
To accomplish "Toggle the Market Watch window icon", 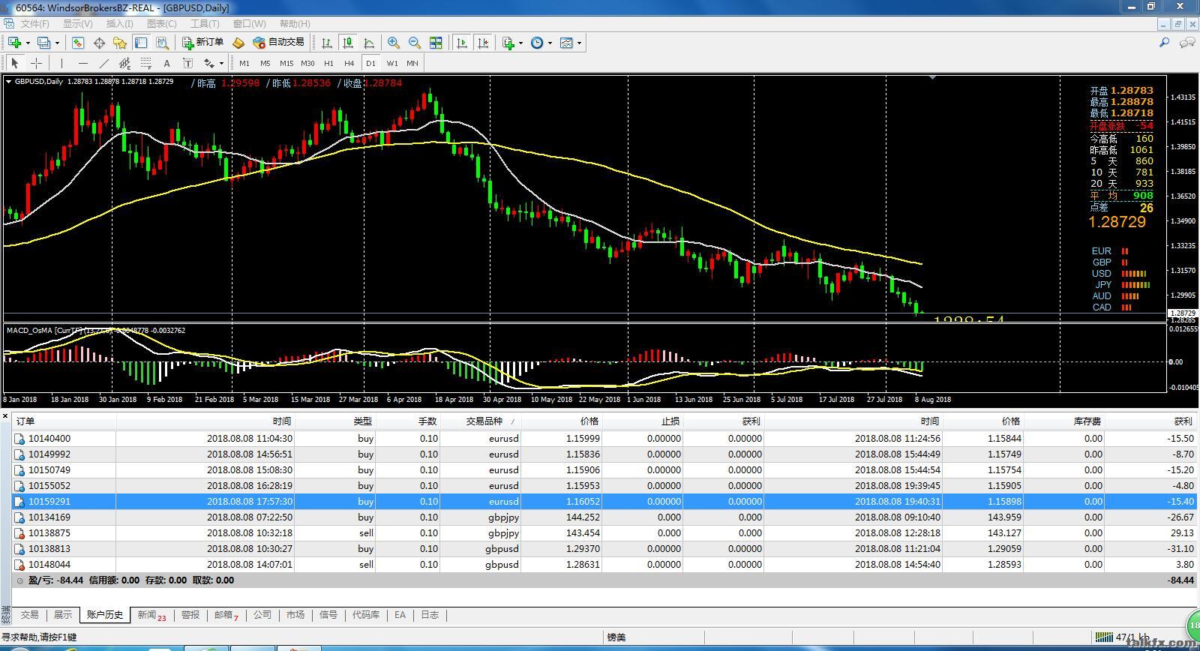I will 78,43.
